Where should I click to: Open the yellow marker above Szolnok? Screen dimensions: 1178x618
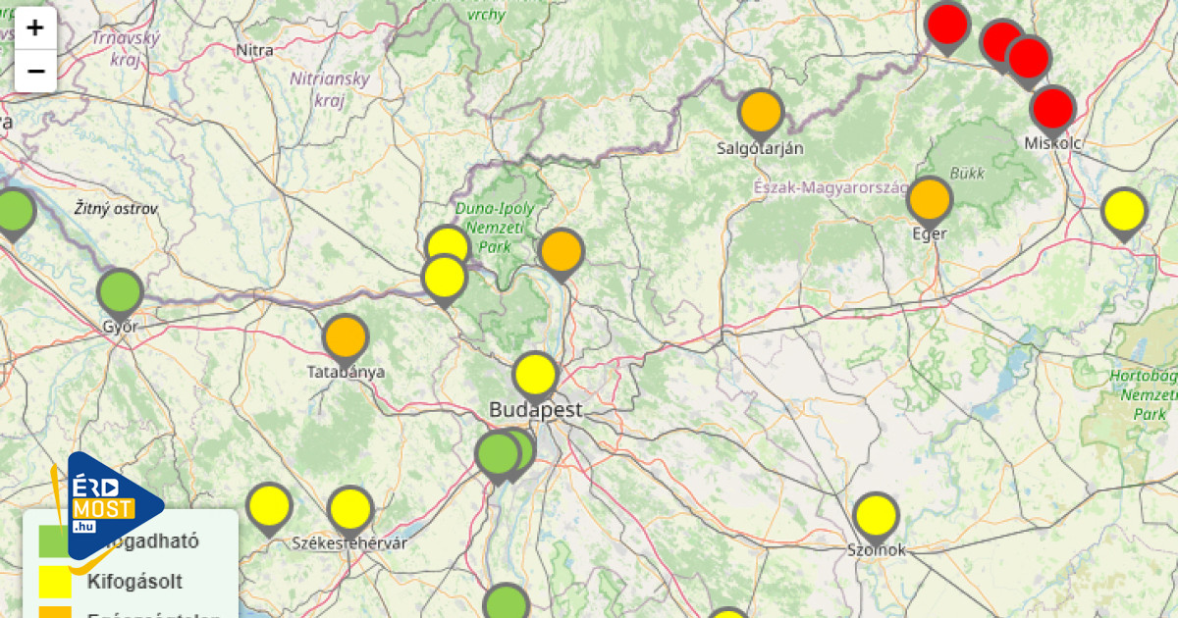coord(876,515)
